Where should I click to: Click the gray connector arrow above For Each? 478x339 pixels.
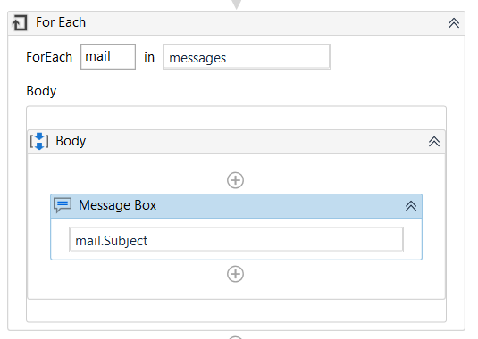point(236,4)
